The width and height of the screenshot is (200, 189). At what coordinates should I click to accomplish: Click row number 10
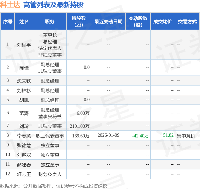coord(8,154)
